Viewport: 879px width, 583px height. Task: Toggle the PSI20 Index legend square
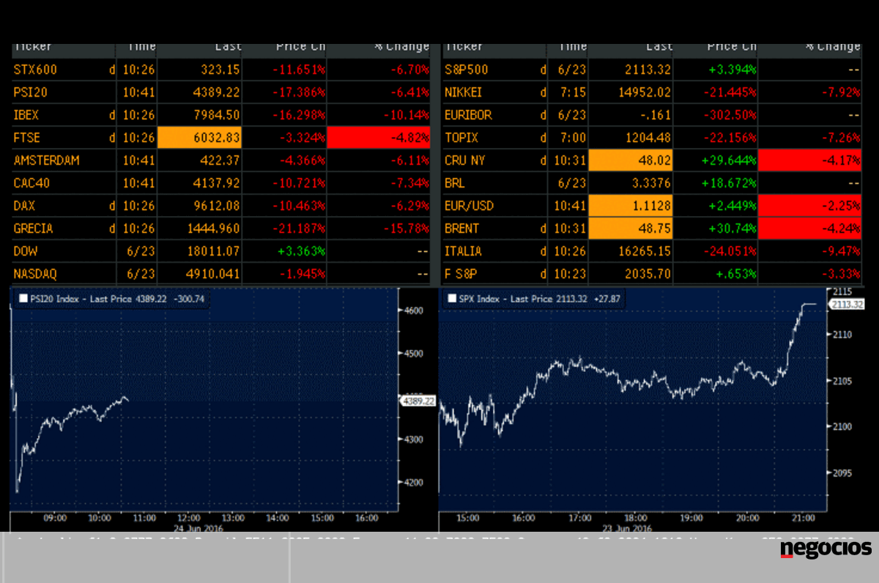pyautogui.click(x=23, y=298)
